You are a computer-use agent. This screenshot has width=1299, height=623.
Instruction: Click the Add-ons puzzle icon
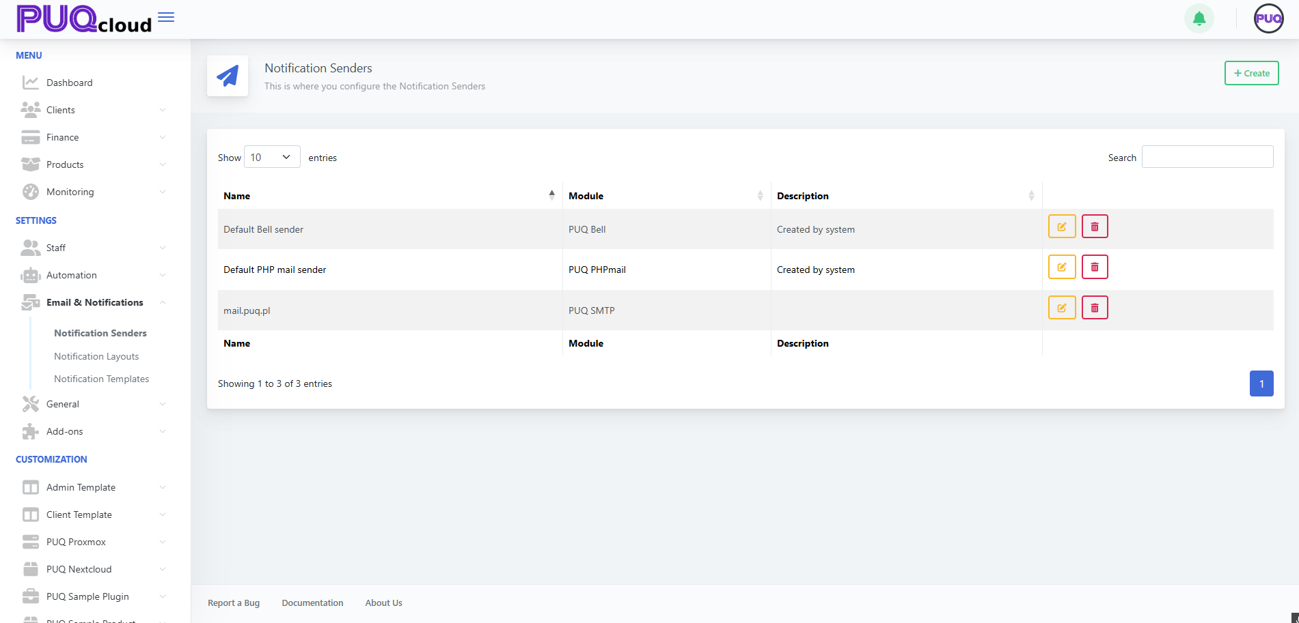(x=31, y=431)
